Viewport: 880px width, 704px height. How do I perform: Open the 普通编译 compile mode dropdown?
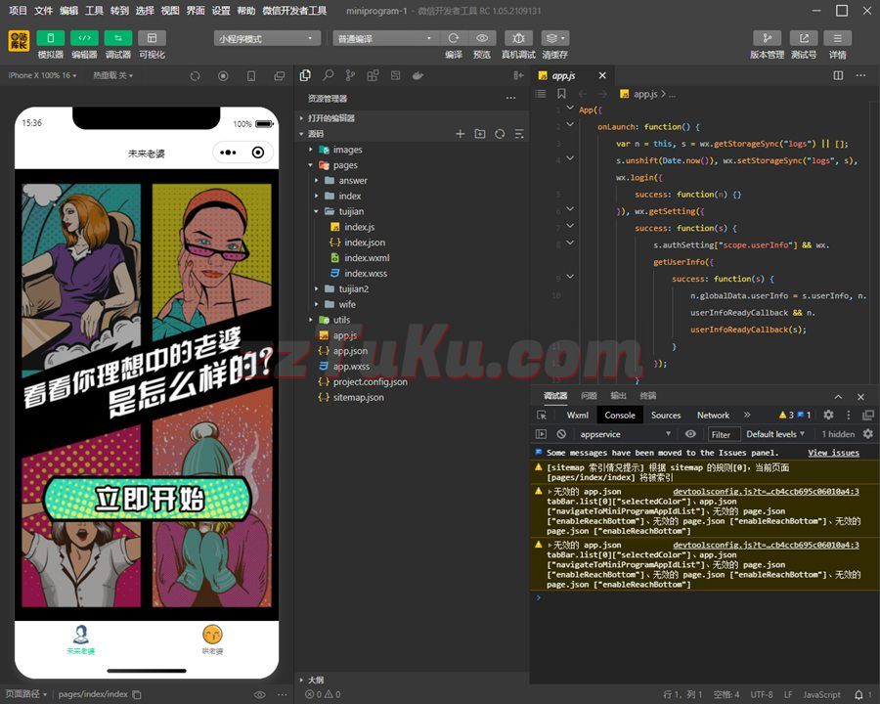pos(385,38)
